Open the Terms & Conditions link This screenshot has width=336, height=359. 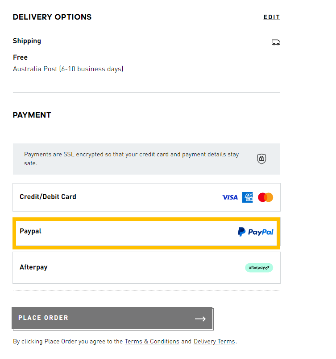152,342
